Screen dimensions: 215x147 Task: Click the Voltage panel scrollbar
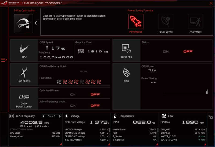point(110,130)
